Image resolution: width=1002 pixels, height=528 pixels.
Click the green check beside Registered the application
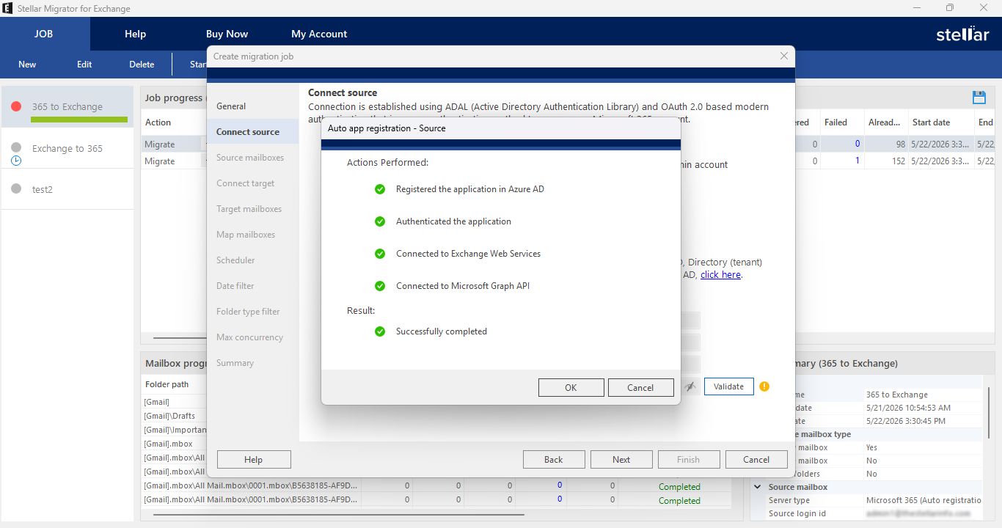pyautogui.click(x=380, y=189)
